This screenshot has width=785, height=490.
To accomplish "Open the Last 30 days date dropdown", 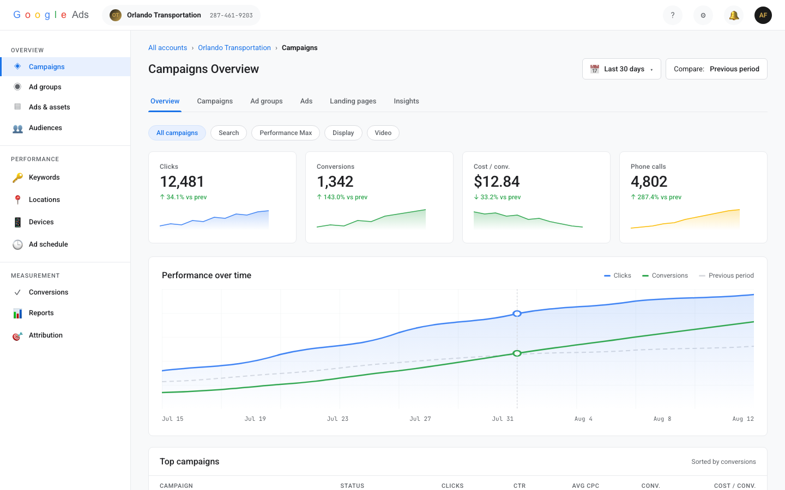I will [621, 69].
